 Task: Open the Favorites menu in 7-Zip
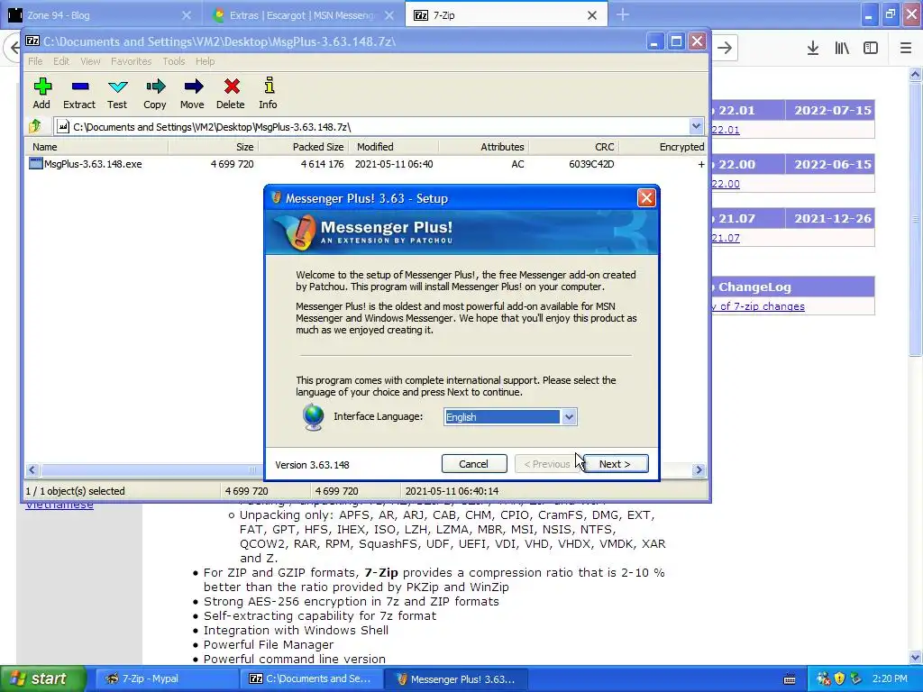coord(132,61)
